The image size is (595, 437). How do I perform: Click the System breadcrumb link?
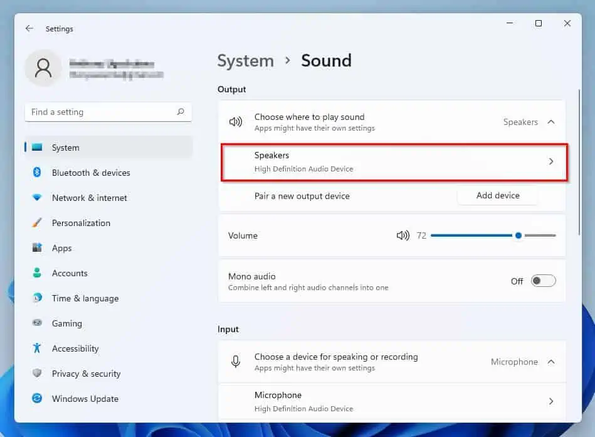click(x=245, y=61)
